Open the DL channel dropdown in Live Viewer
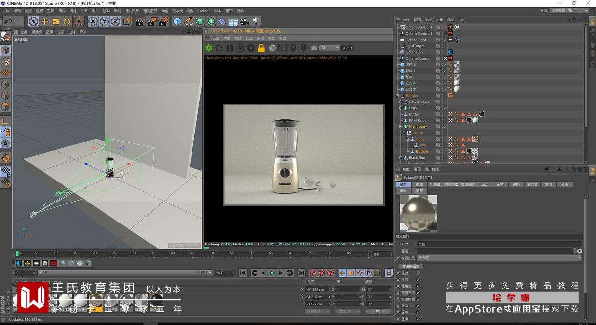 (x=330, y=48)
